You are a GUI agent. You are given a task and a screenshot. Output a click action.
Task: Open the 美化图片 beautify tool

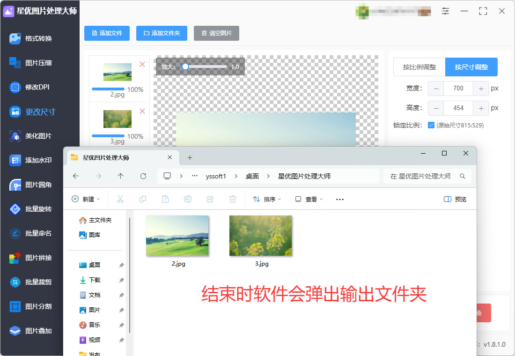pyautogui.click(x=31, y=136)
